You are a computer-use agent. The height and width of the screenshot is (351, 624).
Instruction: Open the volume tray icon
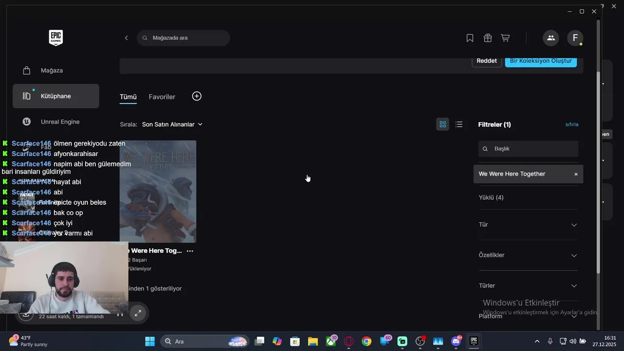coord(573,341)
